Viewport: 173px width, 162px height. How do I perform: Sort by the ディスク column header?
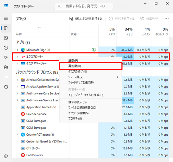(x=143, y=31)
